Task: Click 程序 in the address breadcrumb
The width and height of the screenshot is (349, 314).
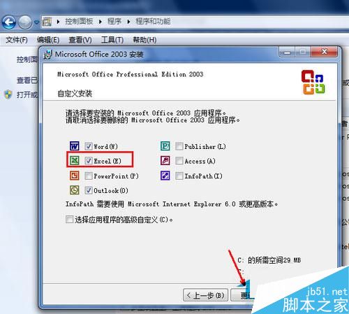Action: pyautogui.click(x=114, y=22)
